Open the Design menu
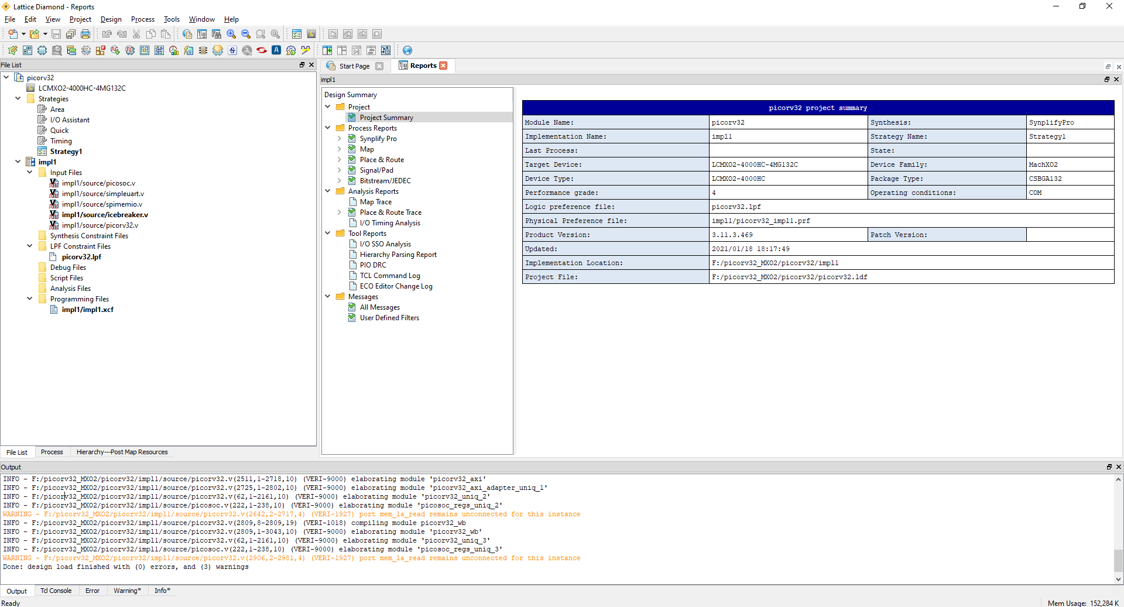The height and width of the screenshot is (607, 1124). point(111,19)
